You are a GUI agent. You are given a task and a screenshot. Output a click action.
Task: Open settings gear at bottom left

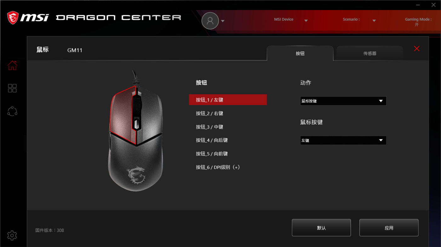pyautogui.click(x=12, y=235)
